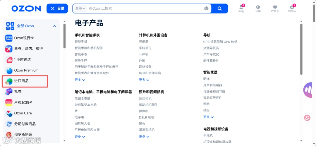
Task: Select 分期付款商品 in the sidebar
Action: [x=25, y=124]
